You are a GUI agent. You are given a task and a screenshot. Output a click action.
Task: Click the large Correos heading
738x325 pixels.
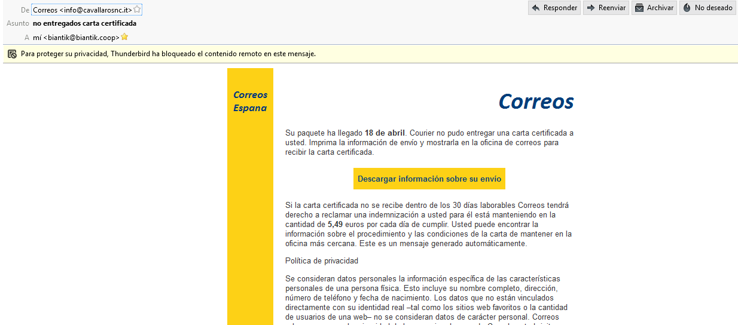(x=536, y=101)
